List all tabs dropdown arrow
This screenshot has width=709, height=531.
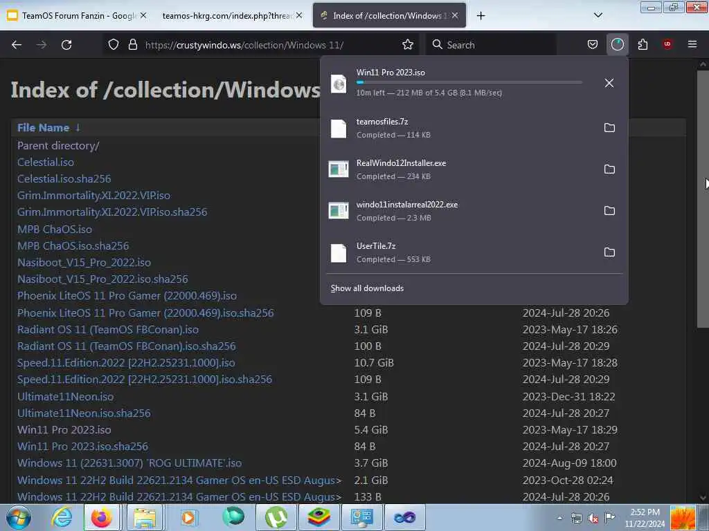598,15
